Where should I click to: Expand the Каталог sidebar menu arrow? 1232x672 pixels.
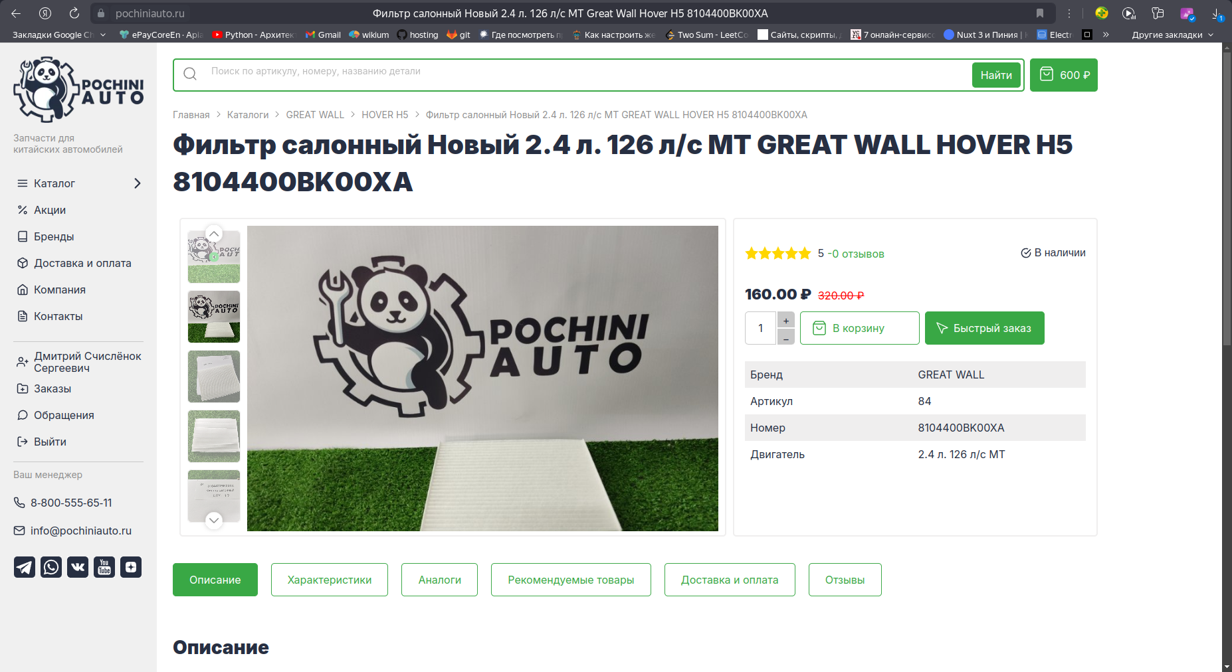(x=137, y=183)
